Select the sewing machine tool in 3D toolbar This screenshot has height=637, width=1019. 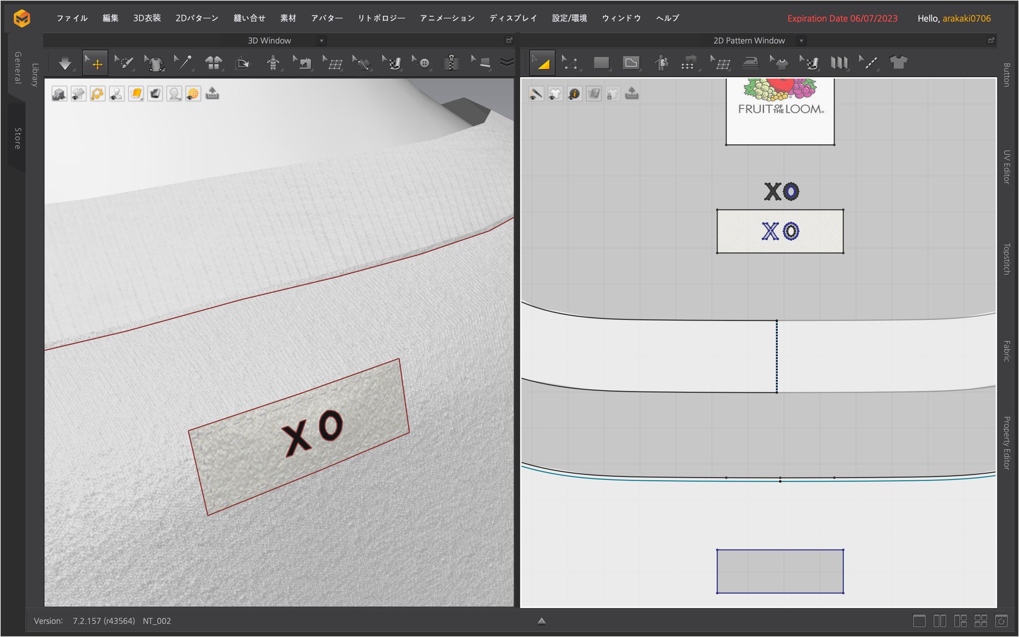pos(304,63)
